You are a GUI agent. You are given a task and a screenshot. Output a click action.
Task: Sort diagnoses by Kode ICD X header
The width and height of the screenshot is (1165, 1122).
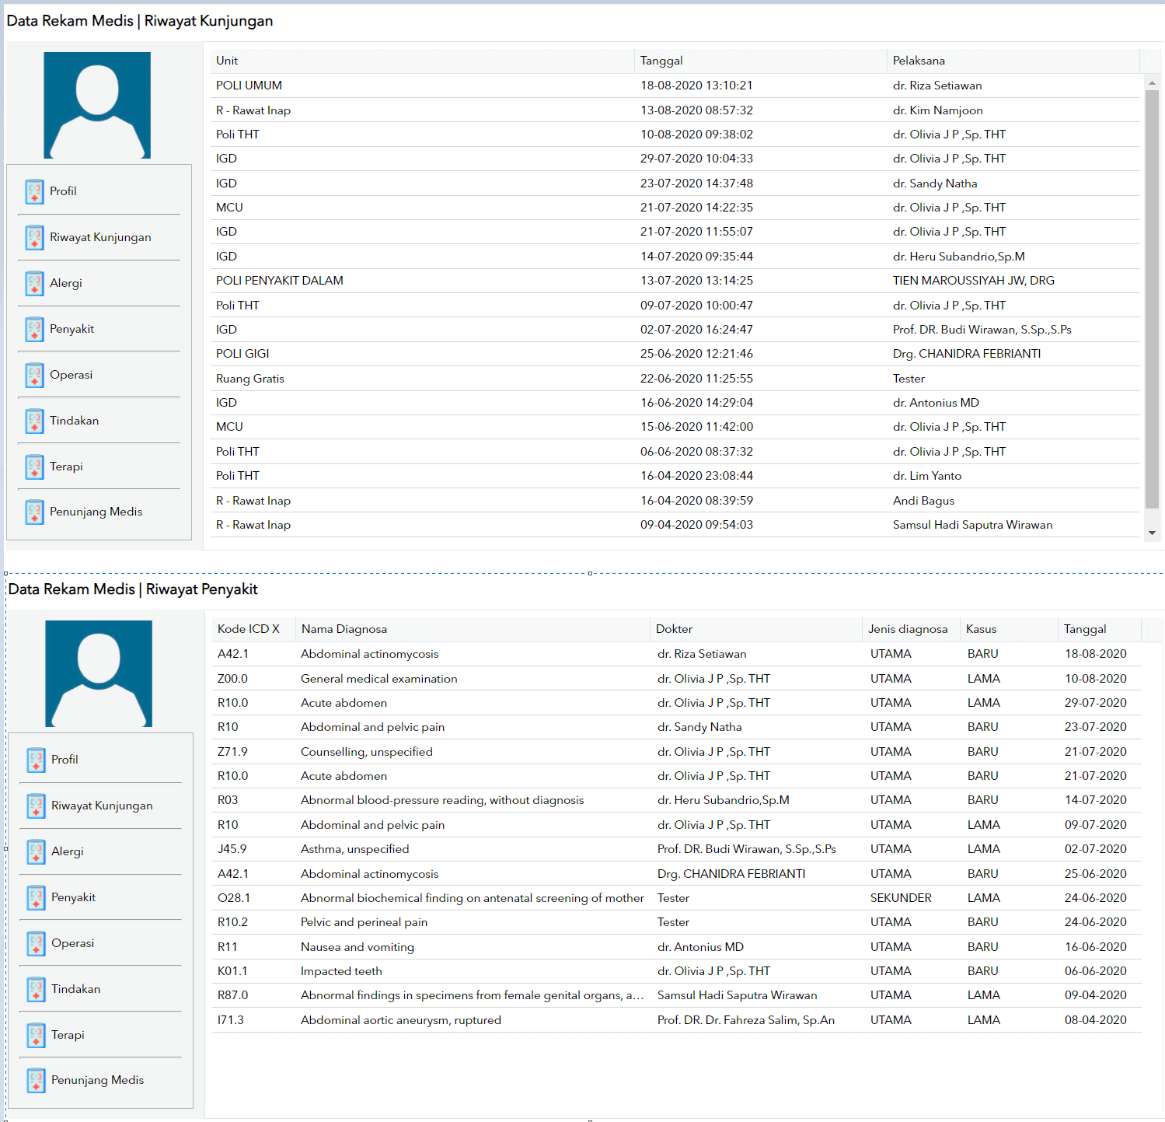[253, 629]
